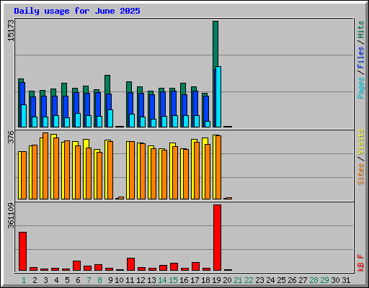Select day 9 on the x-axis
Viewport: 369px width, 288px height.
[x=110, y=280]
